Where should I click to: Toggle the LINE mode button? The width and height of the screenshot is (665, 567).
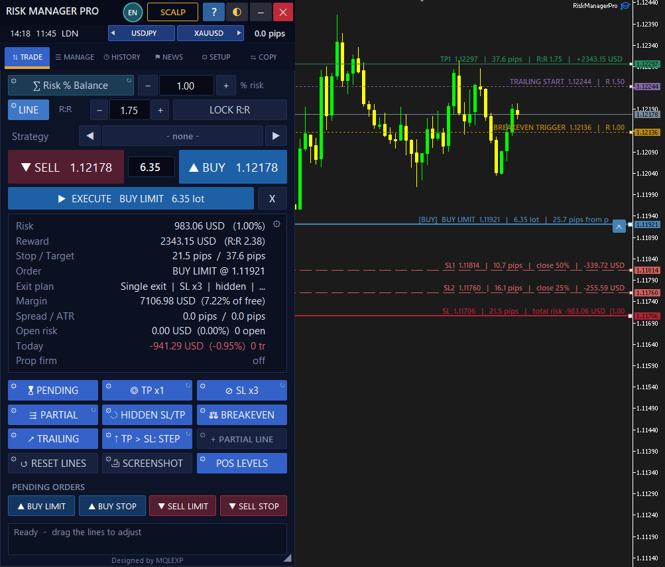(x=29, y=110)
